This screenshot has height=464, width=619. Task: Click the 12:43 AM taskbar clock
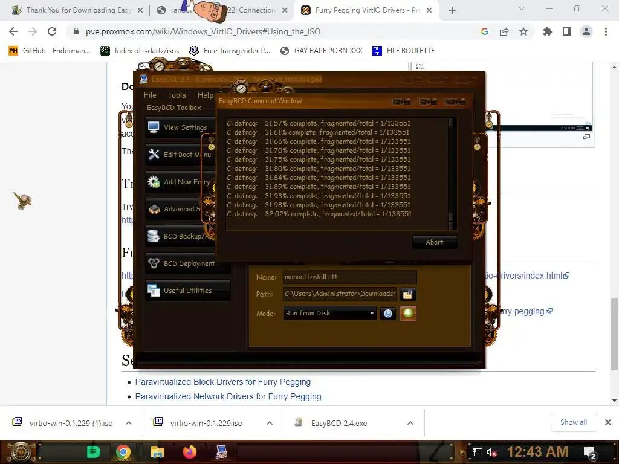click(537, 452)
